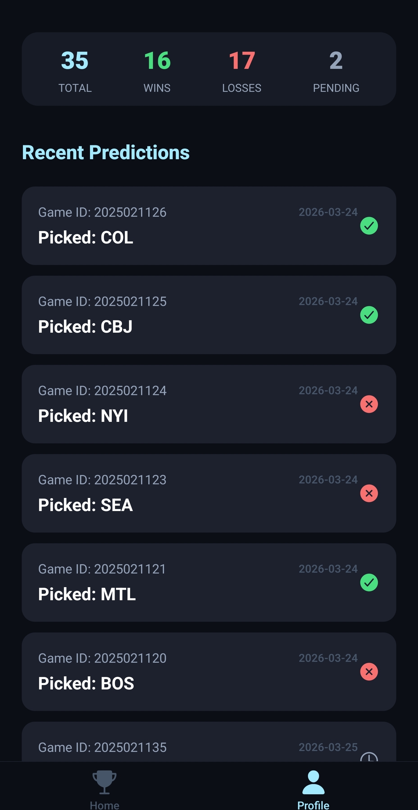Viewport: 418px width, 810px height.
Task: Click red X icon on NYI prediction
Action: [x=369, y=404]
